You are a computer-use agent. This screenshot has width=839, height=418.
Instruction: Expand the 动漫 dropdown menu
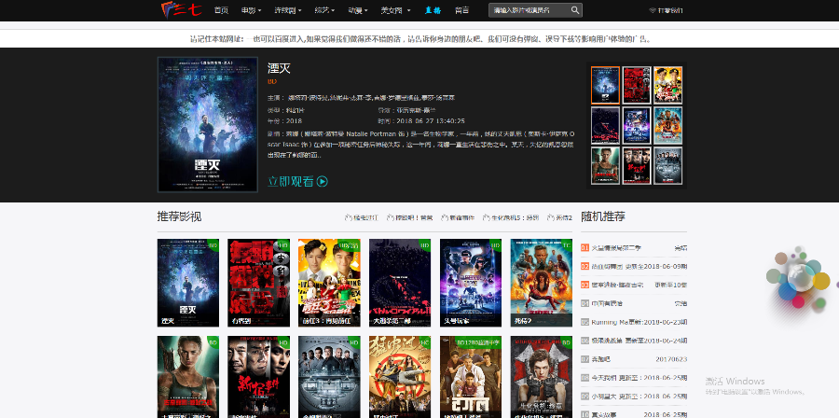(358, 10)
